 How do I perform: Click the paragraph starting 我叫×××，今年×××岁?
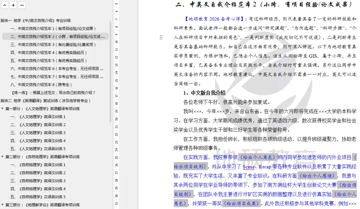pos(265,121)
